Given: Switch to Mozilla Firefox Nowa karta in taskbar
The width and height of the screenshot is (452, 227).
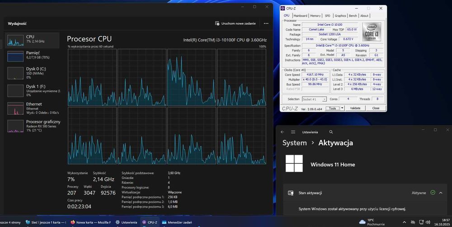Looking at the screenshot, I should (90, 222).
